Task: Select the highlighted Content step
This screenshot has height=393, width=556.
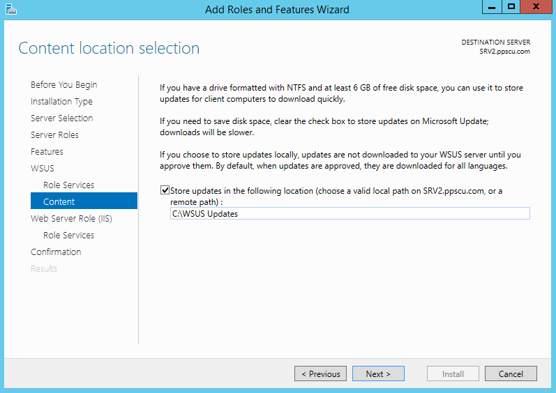Action: point(59,202)
